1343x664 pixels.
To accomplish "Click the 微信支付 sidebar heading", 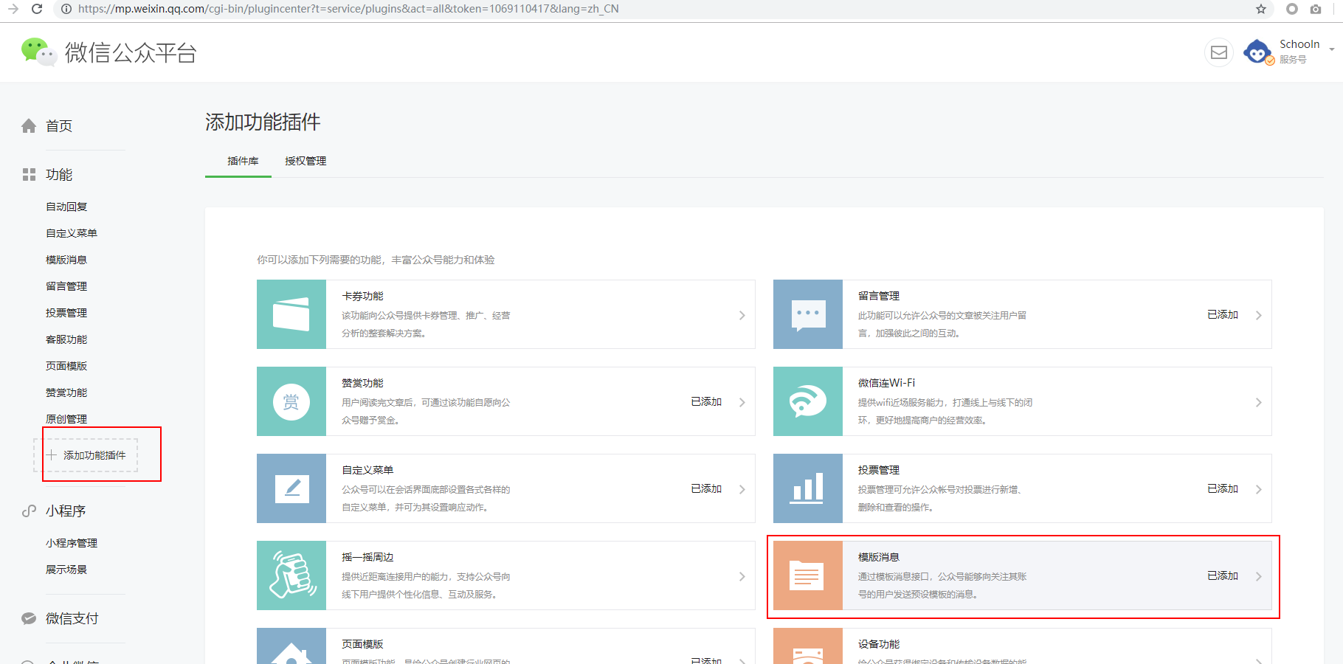I will tap(72, 618).
